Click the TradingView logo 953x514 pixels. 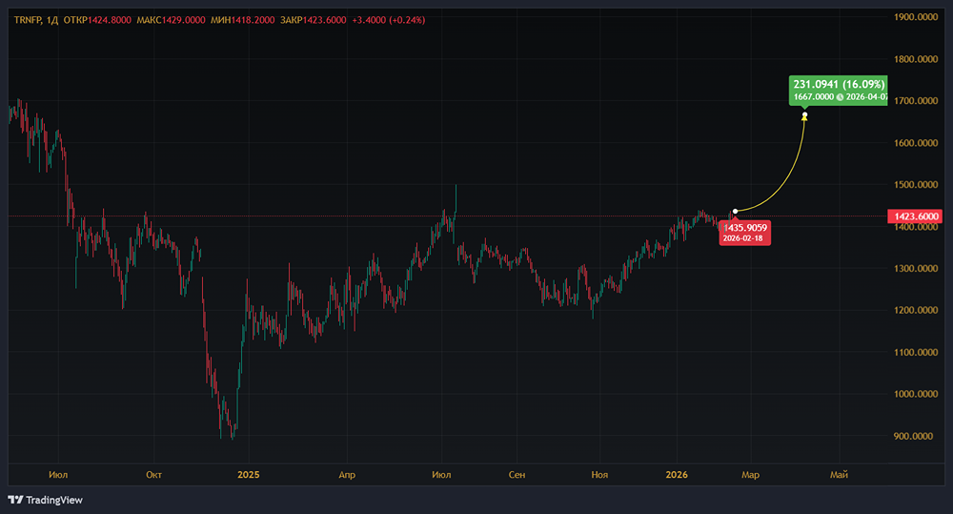coord(45,500)
